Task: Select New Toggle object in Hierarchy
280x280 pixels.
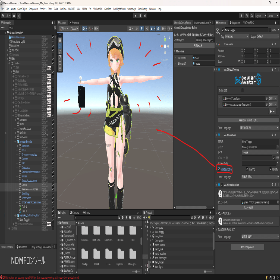Action: click(x=24, y=220)
